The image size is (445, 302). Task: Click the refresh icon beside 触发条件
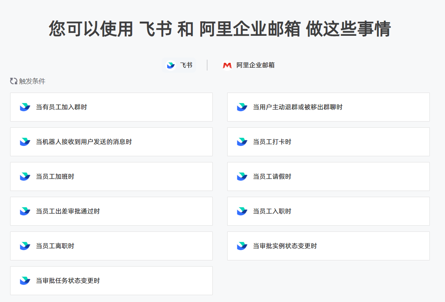coord(14,81)
